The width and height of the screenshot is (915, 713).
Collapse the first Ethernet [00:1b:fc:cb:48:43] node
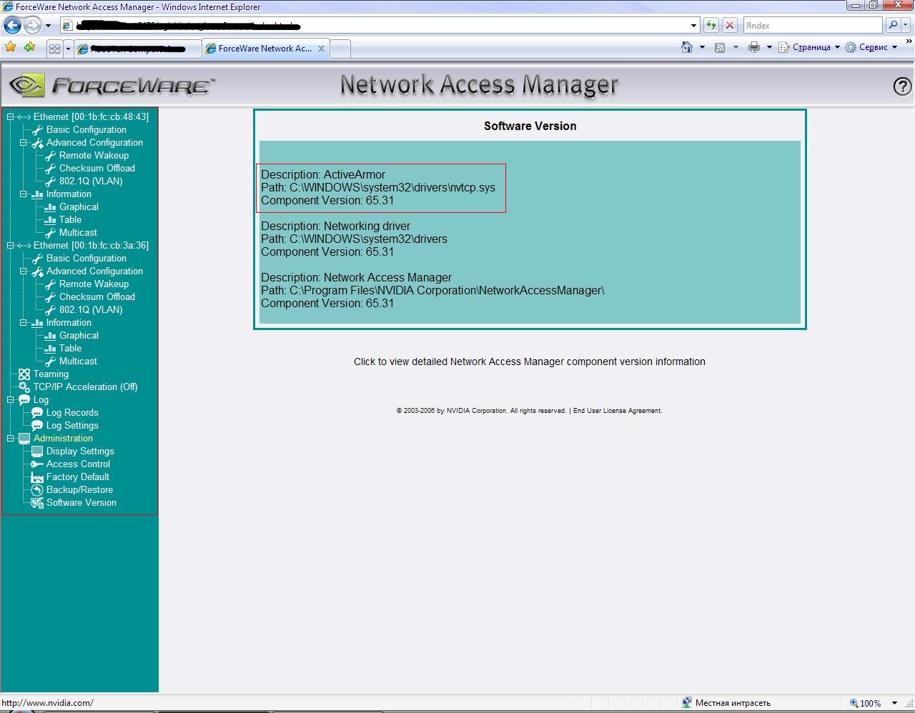tap(11, 117)
